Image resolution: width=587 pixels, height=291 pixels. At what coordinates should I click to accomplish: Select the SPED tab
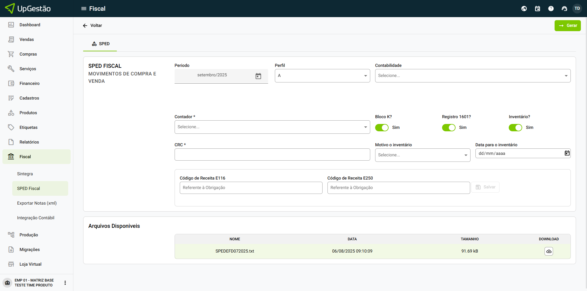click(100, 44)
